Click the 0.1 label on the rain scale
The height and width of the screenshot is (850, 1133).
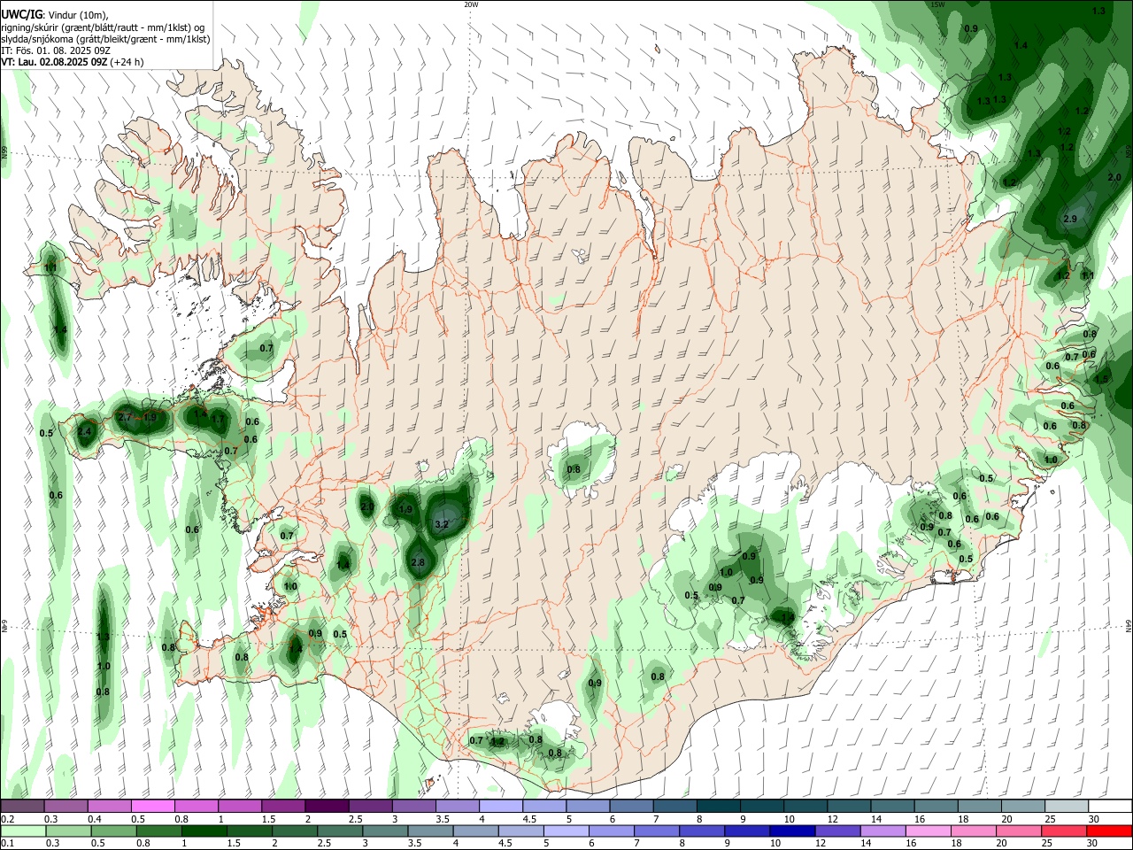[x=7, y=843]
